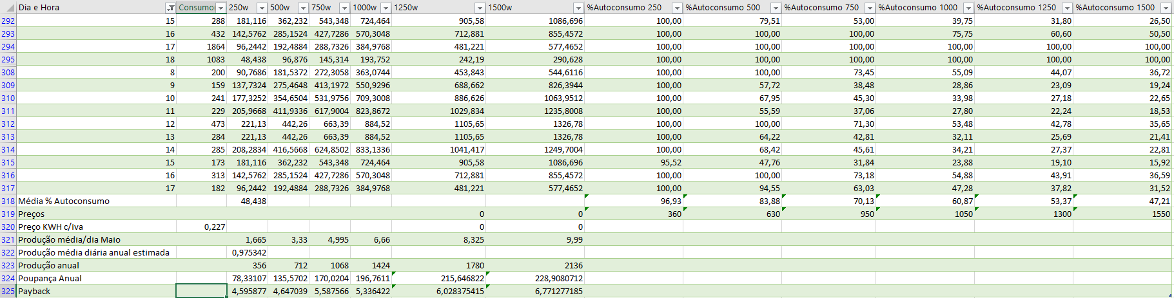The width and height of the screenshot is (1174, 298).
Task: Select the average autoconsumo cell 47,21
Action: point(1122,201)
